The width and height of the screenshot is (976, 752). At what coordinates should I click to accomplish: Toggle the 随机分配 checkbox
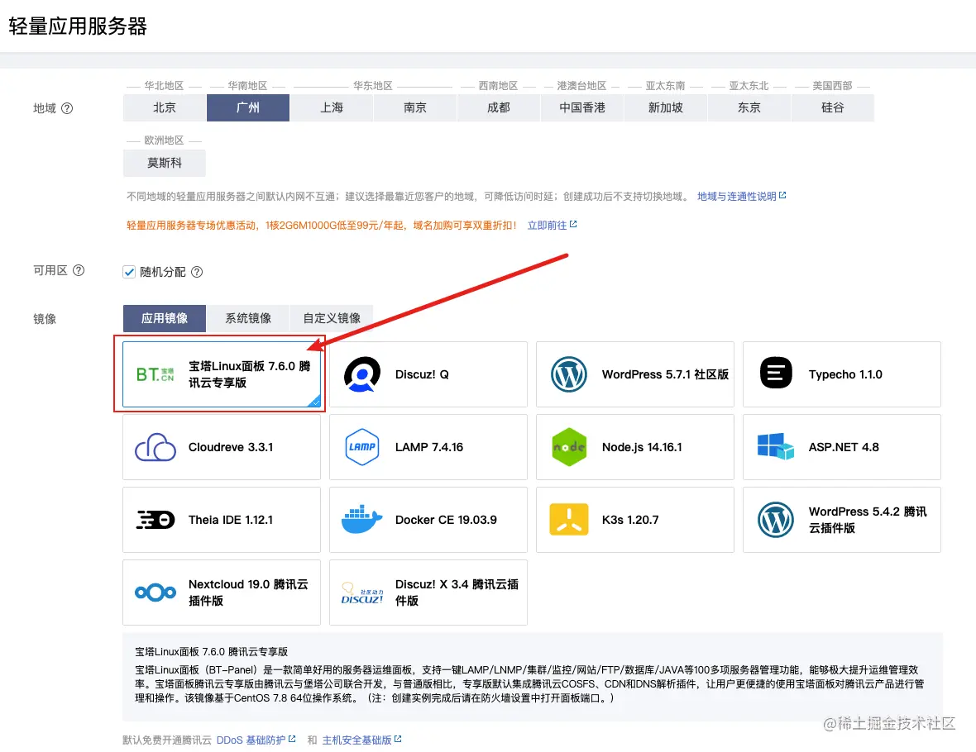(x=129, y=272)
